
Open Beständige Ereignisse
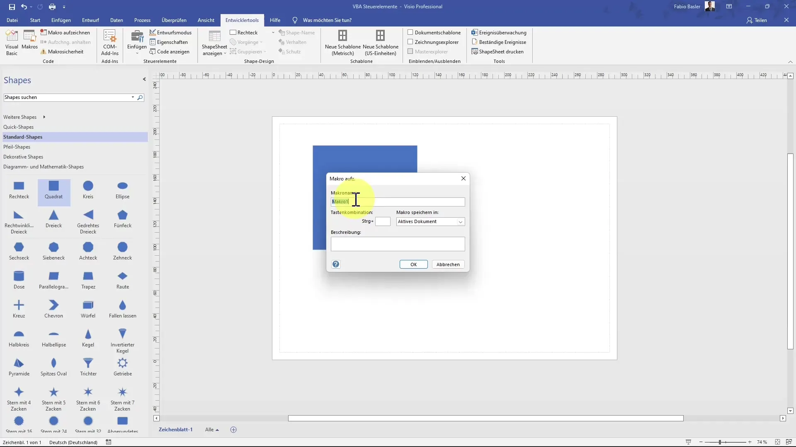click(x=499, y=42)
